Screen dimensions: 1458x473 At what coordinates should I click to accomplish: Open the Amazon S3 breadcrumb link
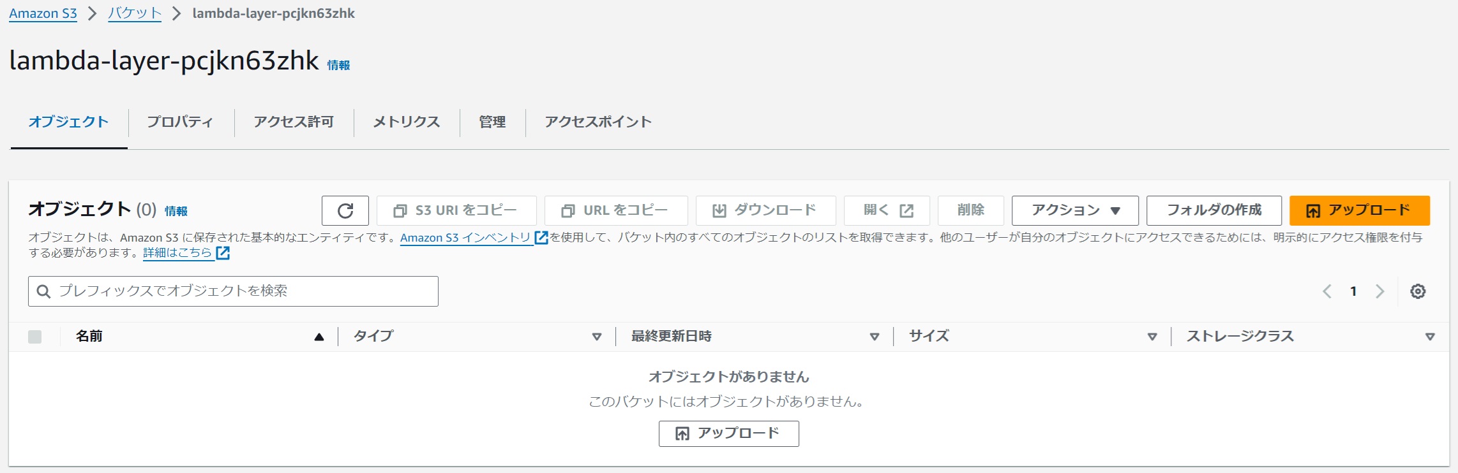43,13
